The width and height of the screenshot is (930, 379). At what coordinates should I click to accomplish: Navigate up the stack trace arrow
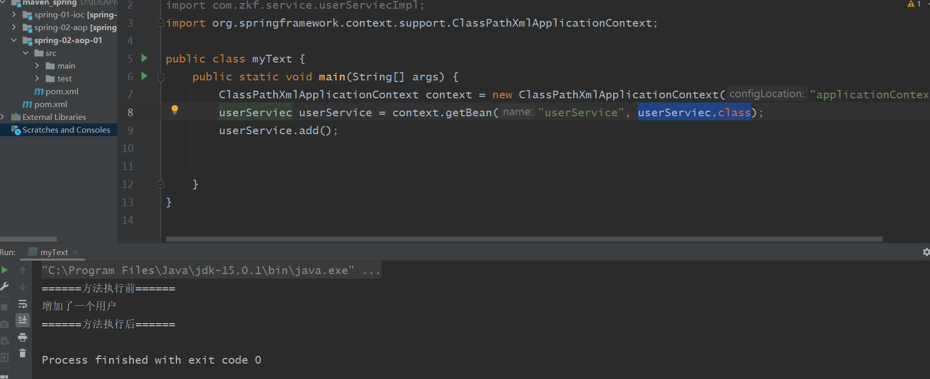click(23, 270)
